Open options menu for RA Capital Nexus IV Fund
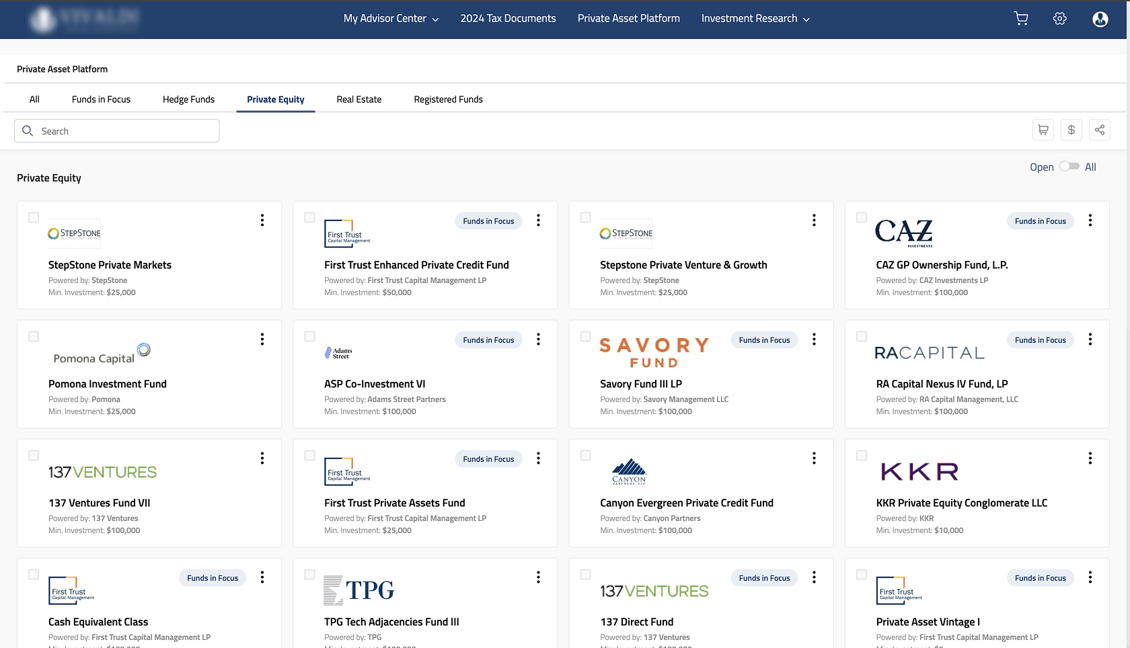This screenshot has height=648, width=1130. 1090,339
